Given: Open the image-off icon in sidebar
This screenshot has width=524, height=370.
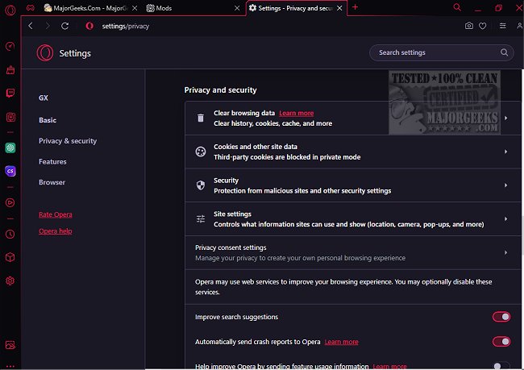Looking at the screenshot, I should [10, 344].
